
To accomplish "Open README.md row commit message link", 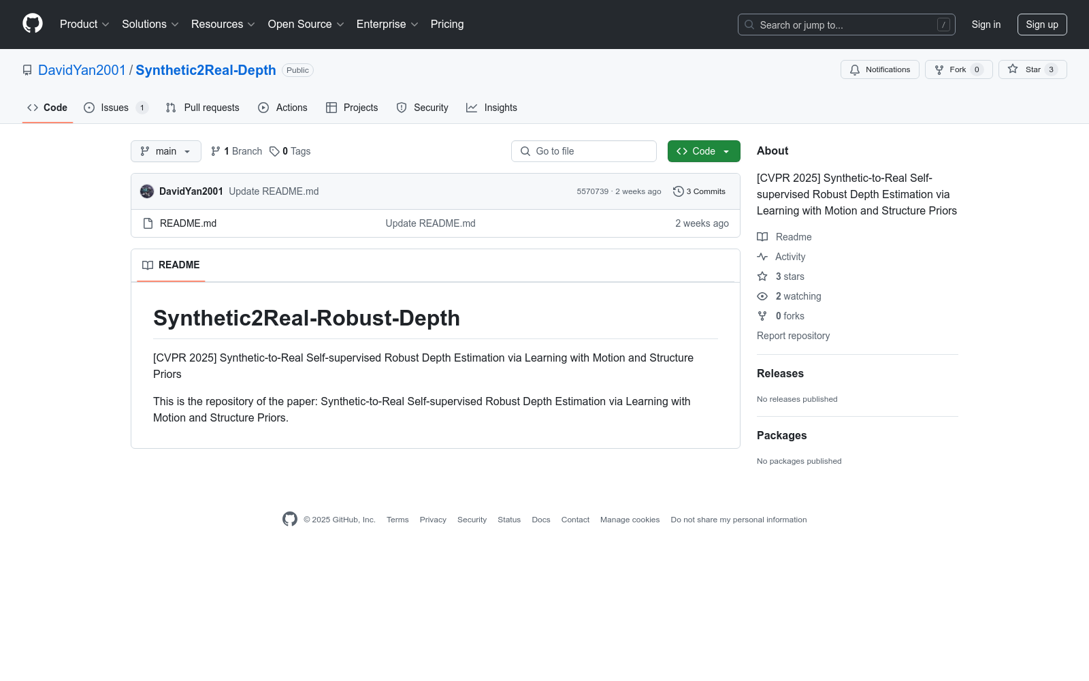I will (430, 223).
